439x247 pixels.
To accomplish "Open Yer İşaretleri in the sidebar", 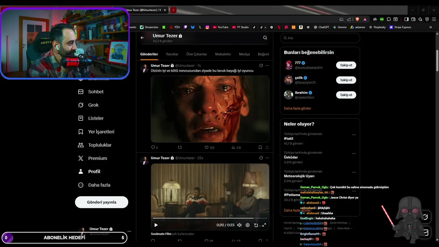I will 96,132.
